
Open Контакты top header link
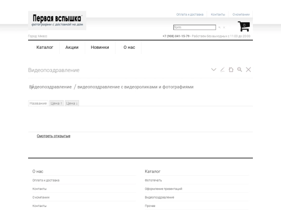[x=218, y=15]
